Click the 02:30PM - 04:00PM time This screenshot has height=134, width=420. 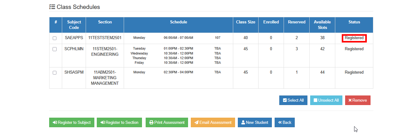tap(178, 72)
